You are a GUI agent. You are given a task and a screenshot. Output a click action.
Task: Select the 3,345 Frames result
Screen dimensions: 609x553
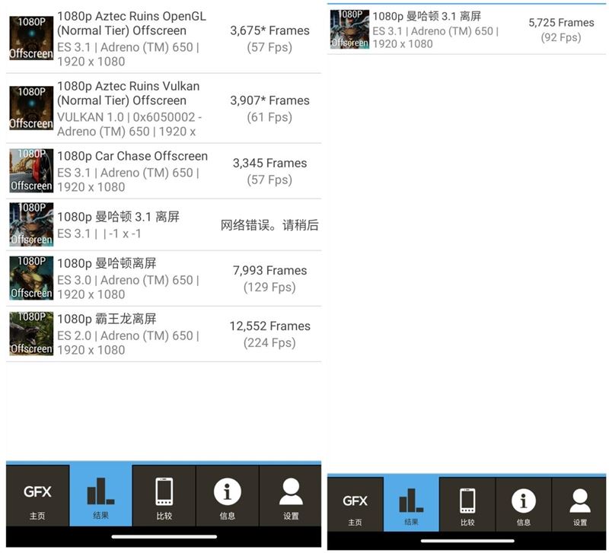269,163
